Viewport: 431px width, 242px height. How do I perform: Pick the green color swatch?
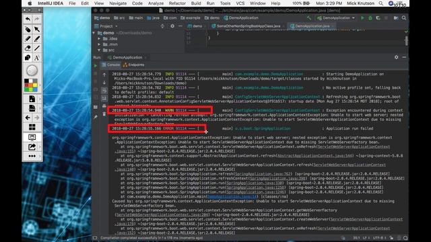pyautogui.click(x=26, y=89)
